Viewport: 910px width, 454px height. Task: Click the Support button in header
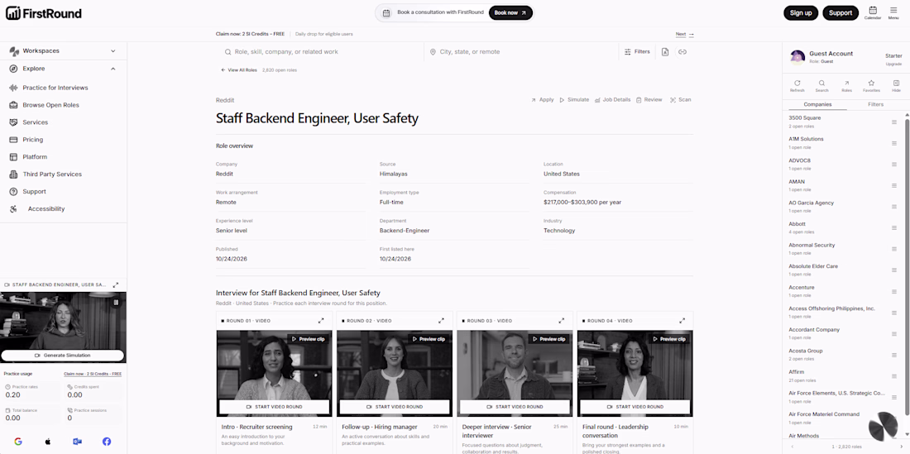841,12
